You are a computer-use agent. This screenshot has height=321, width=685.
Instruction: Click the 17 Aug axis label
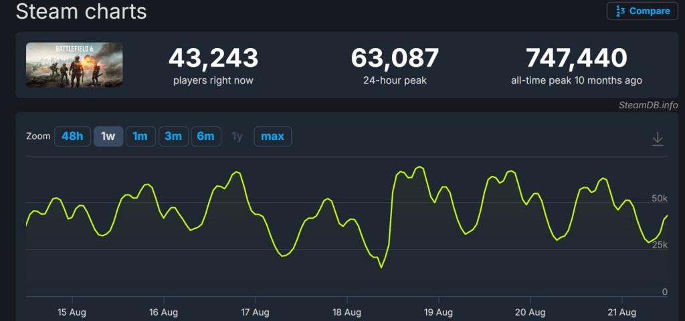(255, 312)
